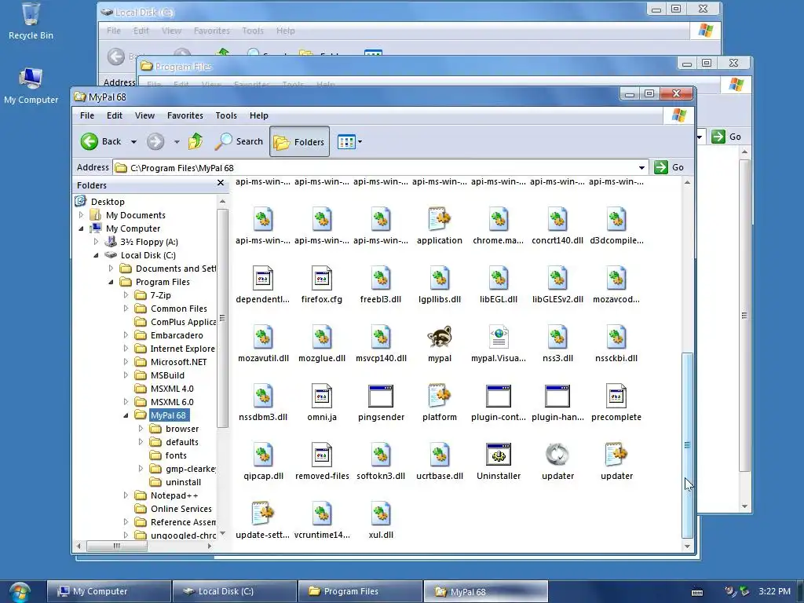
Task: Switch to My Computer taskbar button
Action: click(x=109, y=591)
